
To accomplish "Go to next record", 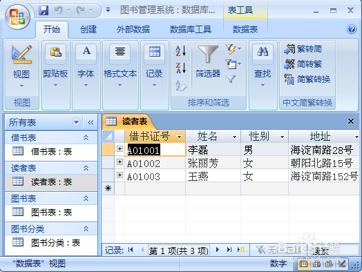I will pyautogui.click(x=217, y=249).
